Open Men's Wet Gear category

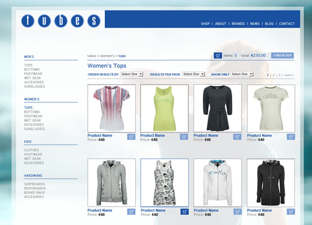[32, 78]
